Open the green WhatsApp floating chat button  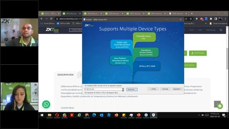[x=46, y=104]
